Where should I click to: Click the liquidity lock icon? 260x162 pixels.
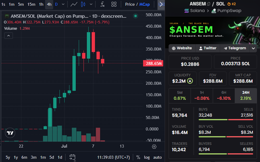(x=190, y=81)
